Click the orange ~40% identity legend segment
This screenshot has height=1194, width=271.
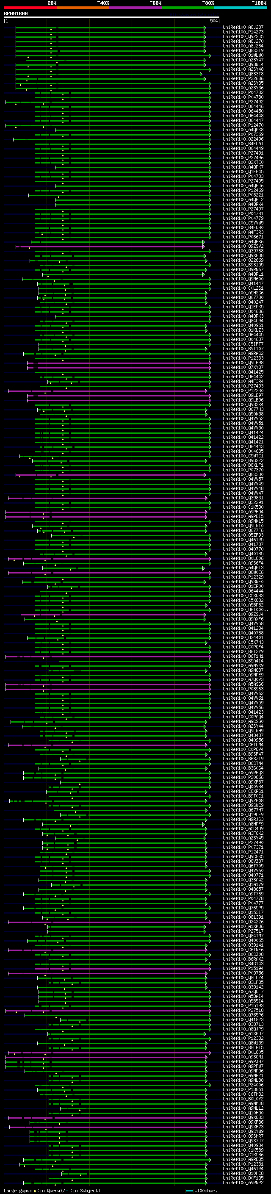tap(83, 8)
